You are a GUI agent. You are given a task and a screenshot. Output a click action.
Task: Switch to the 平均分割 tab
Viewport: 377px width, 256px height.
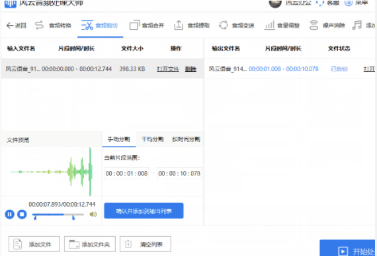pyautogui.click(x=152, y=139)
